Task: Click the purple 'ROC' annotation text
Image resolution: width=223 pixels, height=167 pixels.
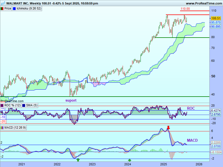Action: pos(191,108)
